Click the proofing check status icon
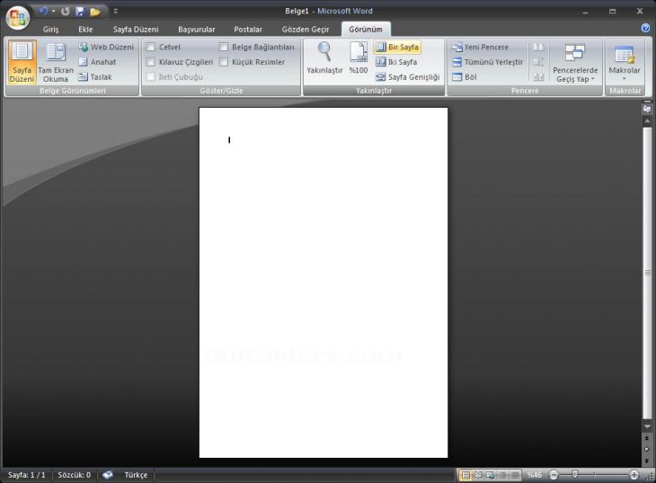This screenshot has width=656, height=483. 108,475
